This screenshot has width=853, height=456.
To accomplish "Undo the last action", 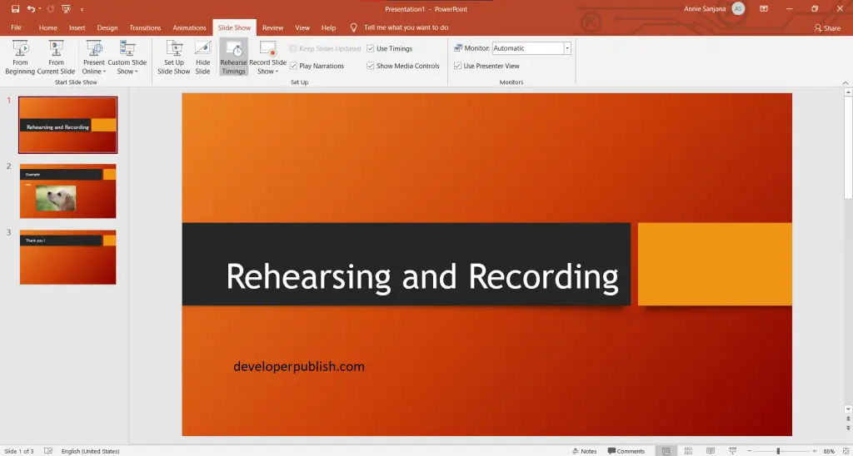I will pyautogui.click(x=31, y=8).
